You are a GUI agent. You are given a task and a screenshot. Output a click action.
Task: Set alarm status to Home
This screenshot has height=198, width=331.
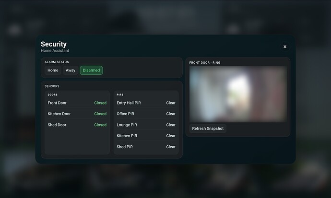(53, 70)
